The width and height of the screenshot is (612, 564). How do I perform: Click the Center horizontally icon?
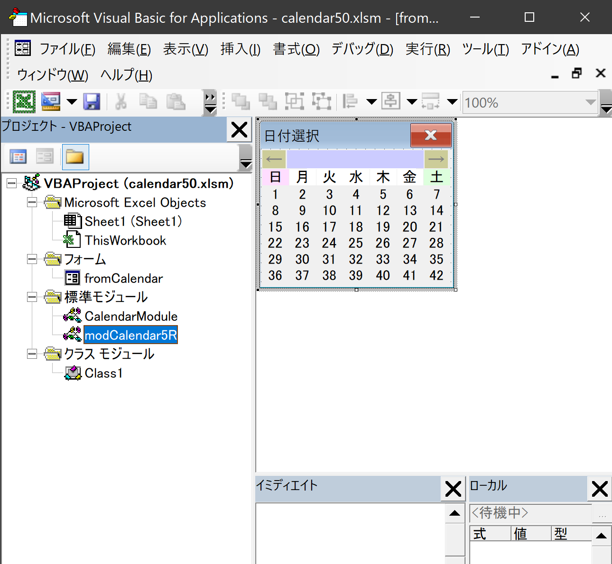[391, 101]
